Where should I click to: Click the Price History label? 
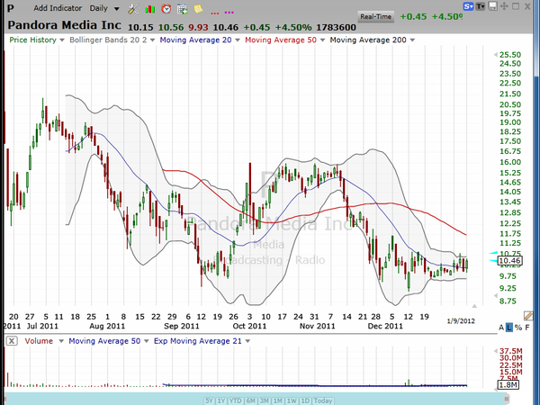click(32, 40)
